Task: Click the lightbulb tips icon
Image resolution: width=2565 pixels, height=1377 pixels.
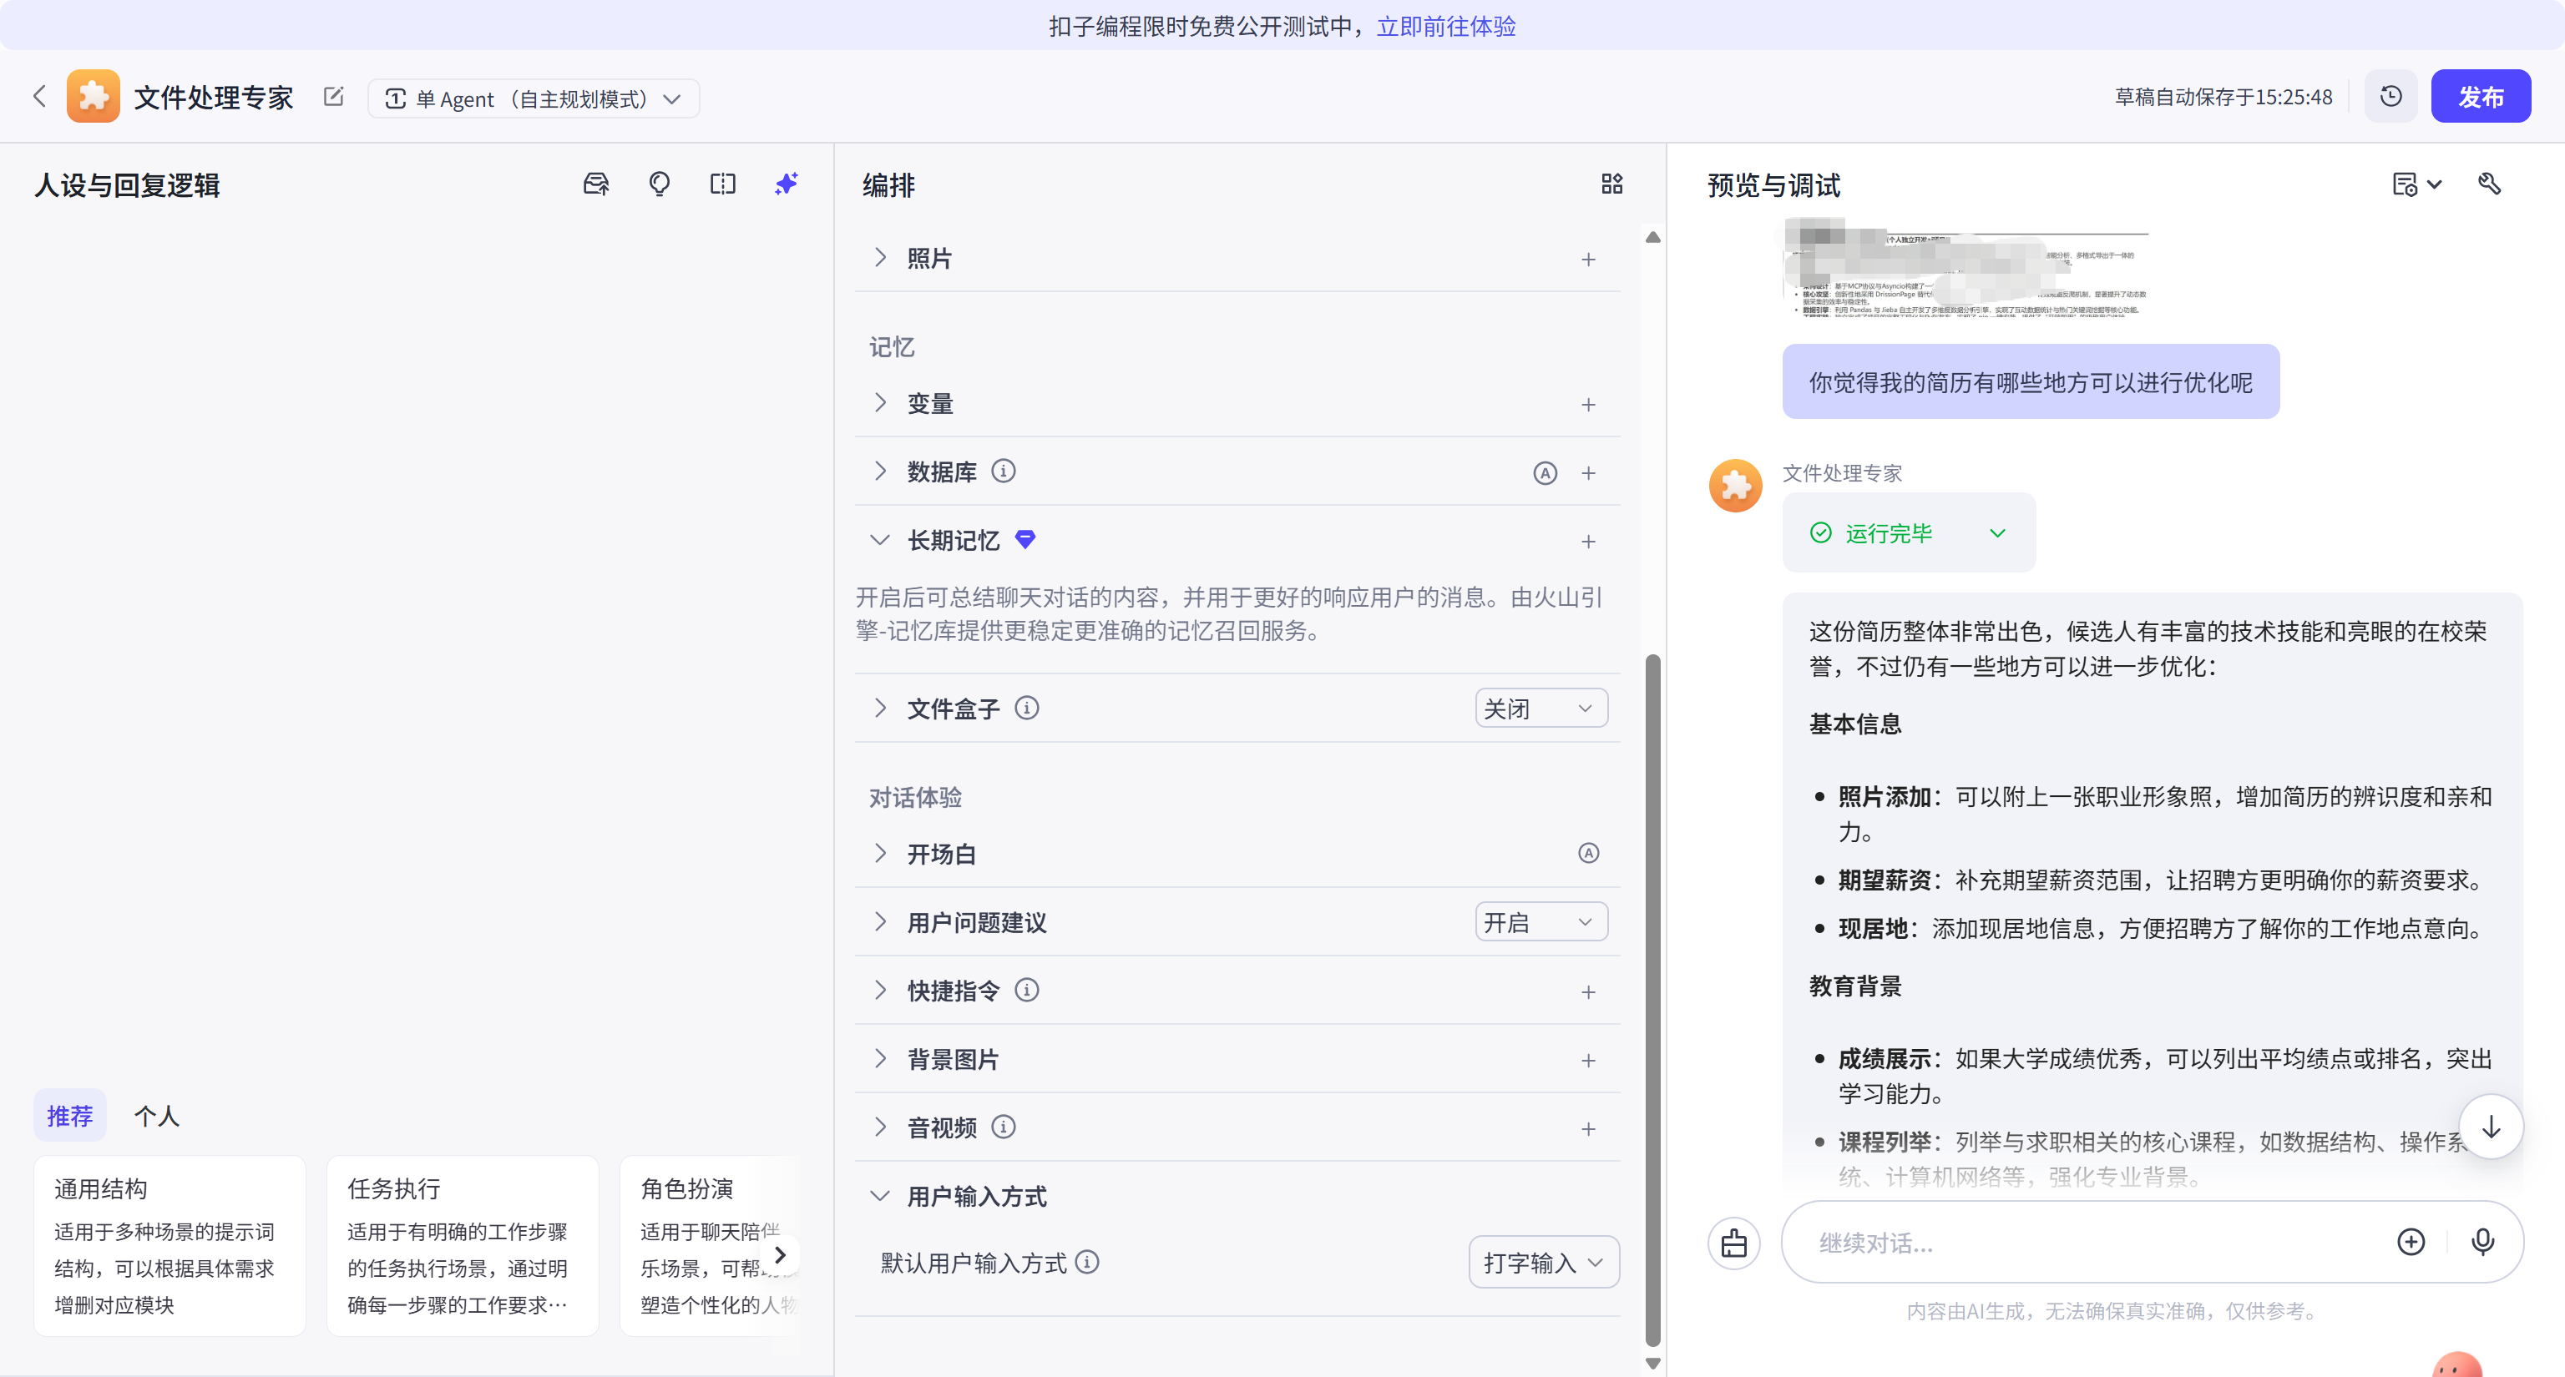Action: pos(659,184)
